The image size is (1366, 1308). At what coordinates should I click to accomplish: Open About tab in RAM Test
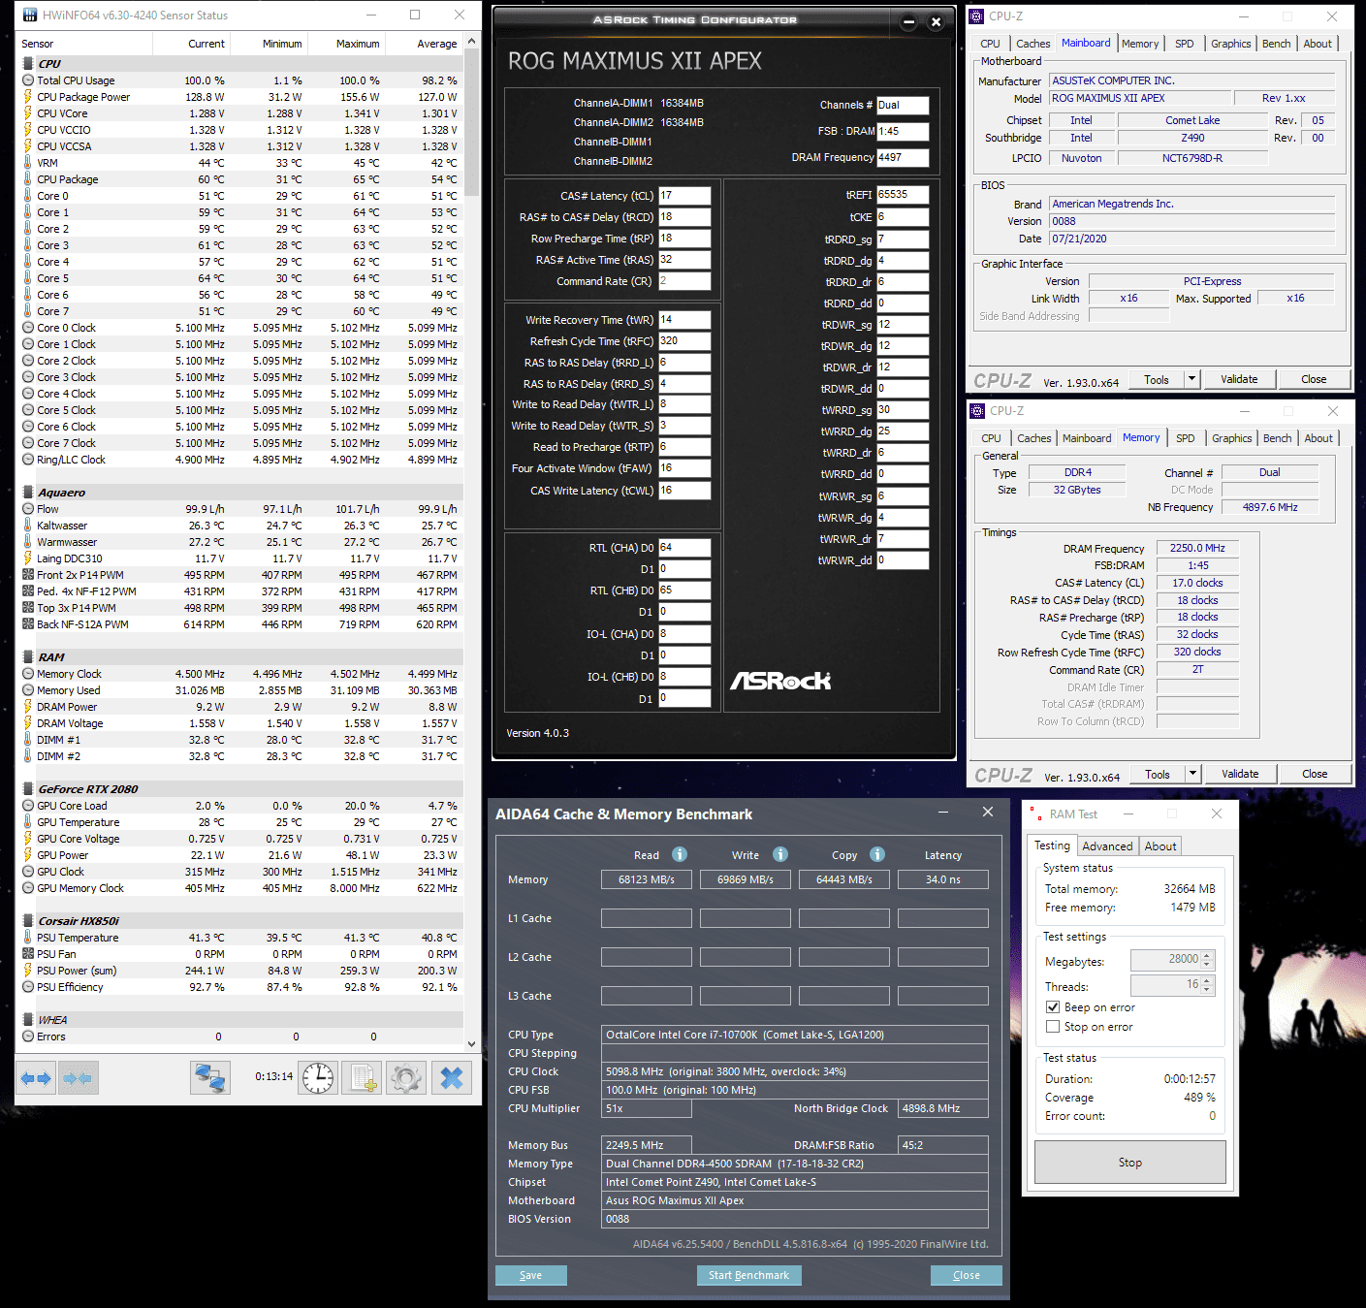(1160, 846)
